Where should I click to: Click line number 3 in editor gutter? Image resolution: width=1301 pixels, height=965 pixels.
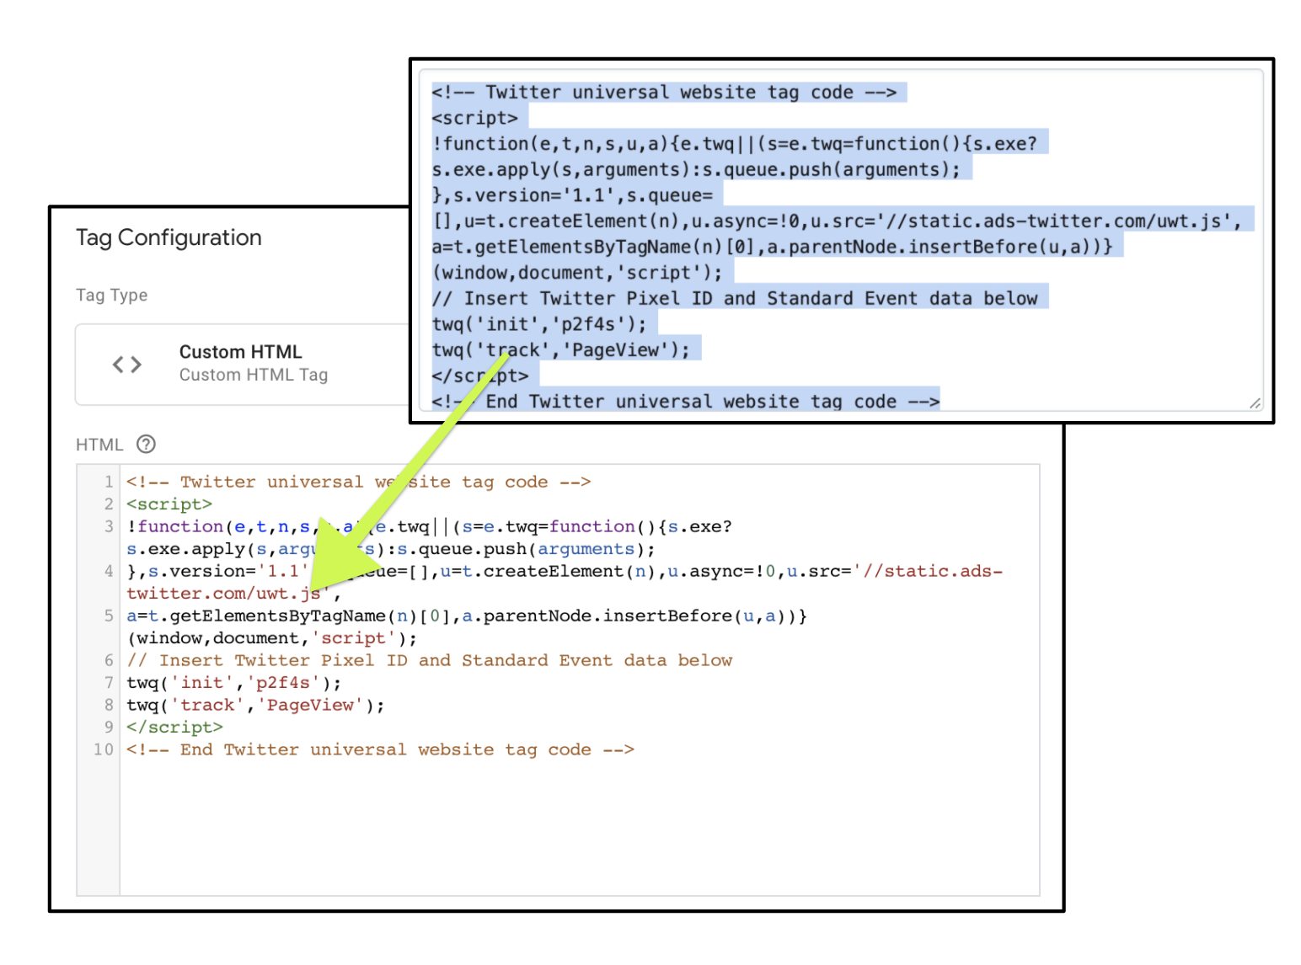click(108, 526)
